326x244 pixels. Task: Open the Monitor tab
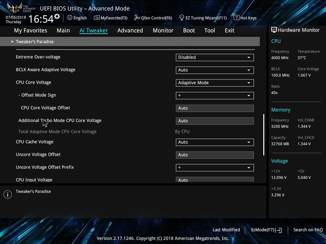point(163,30)
